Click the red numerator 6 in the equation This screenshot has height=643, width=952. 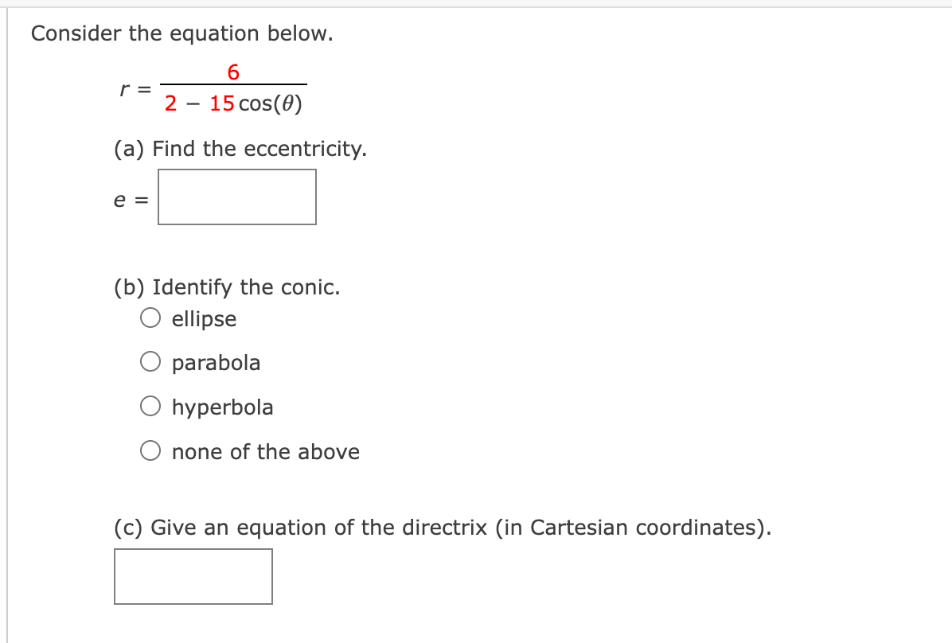(x=232, y=72)
